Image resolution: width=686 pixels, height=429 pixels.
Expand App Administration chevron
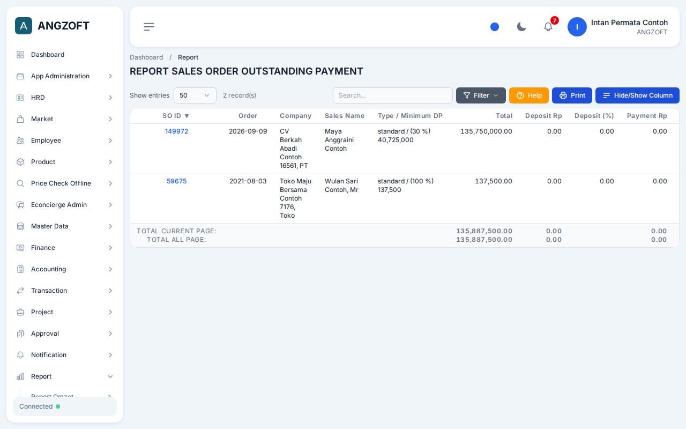[110, 76]
